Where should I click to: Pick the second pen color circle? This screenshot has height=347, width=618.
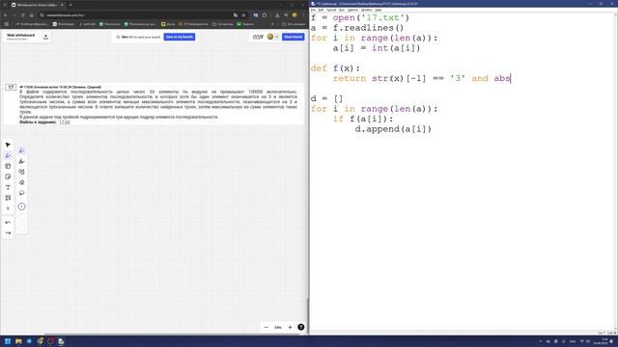click(x=21, y=217)
